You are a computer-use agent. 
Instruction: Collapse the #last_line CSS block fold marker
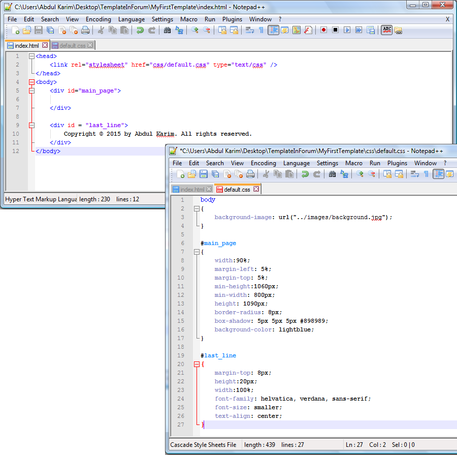point(197,364)
